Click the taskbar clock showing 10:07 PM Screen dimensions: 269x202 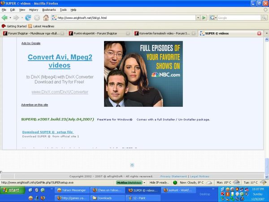point(258,189)
